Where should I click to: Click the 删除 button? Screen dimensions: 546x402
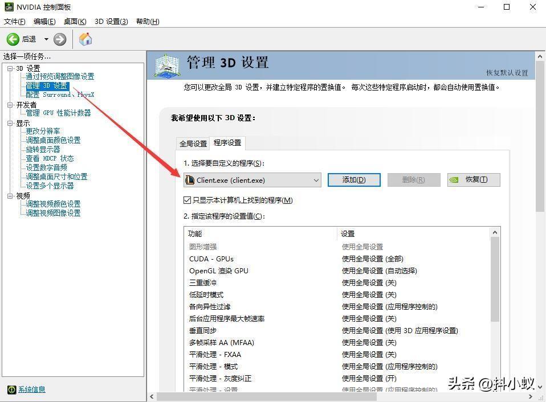414,180
